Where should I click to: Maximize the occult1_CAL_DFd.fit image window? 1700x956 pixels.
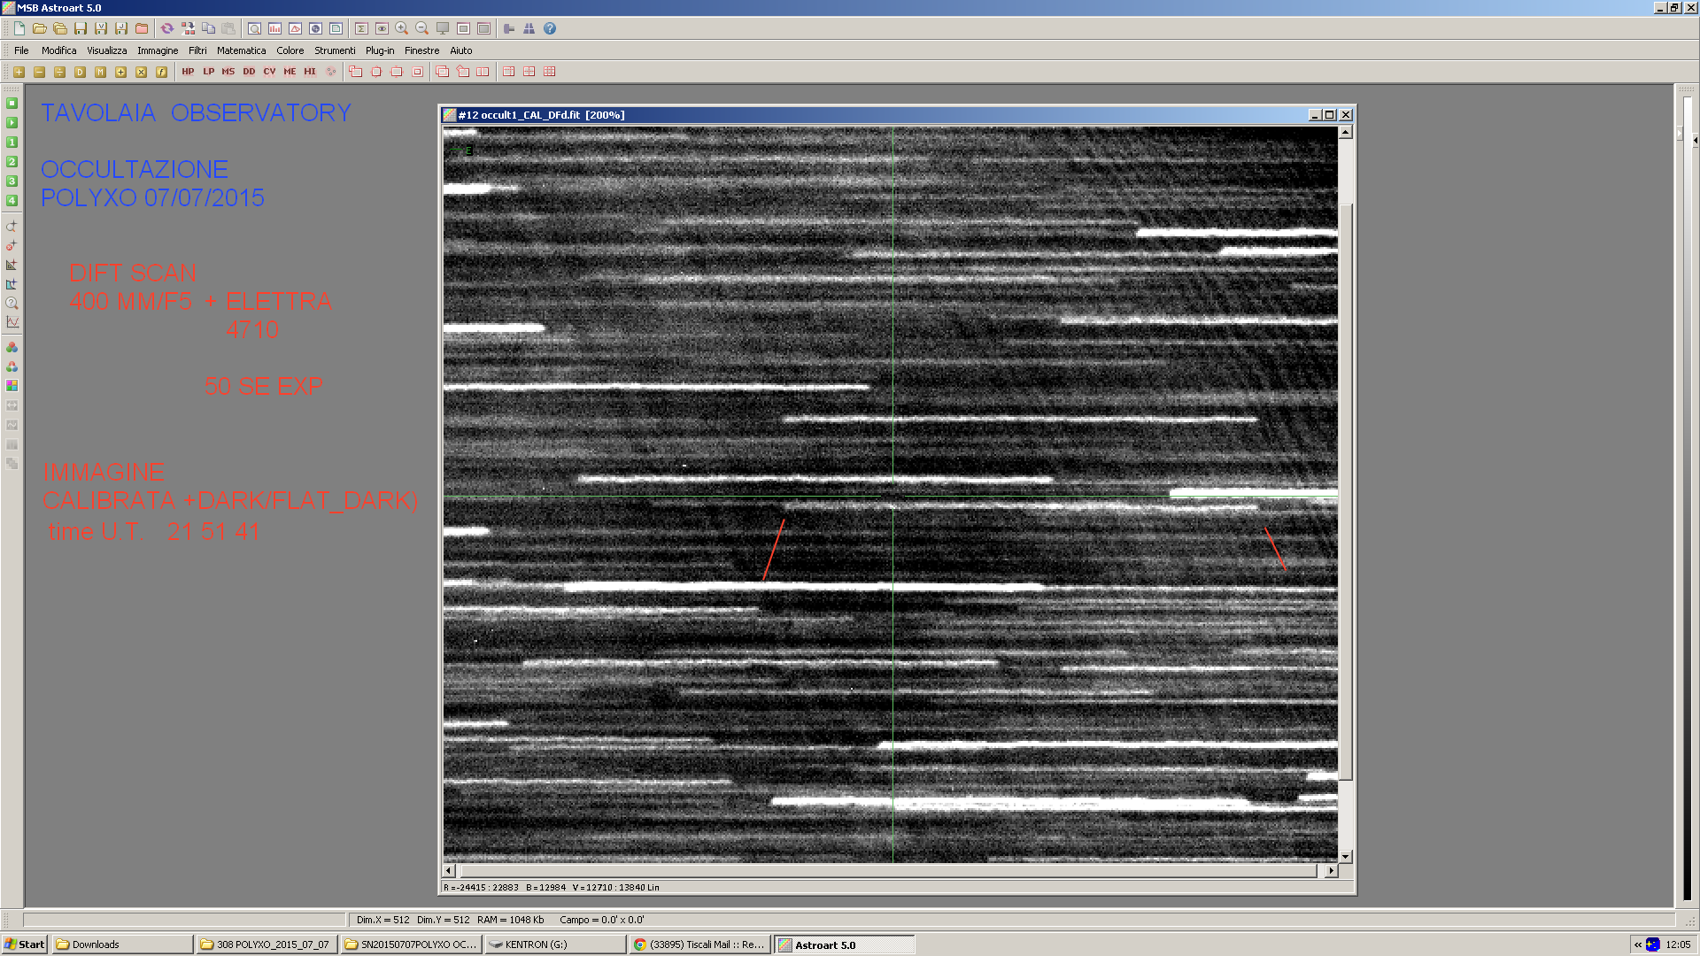pyautogui.click(x=1330, y=115)
